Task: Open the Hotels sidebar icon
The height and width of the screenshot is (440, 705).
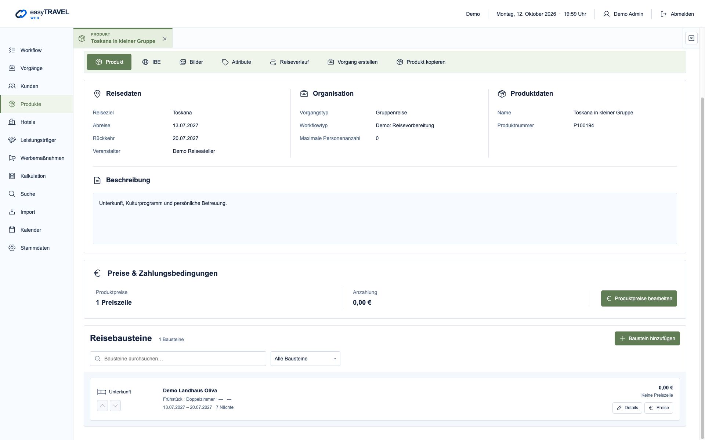Action: click(12, 122)
